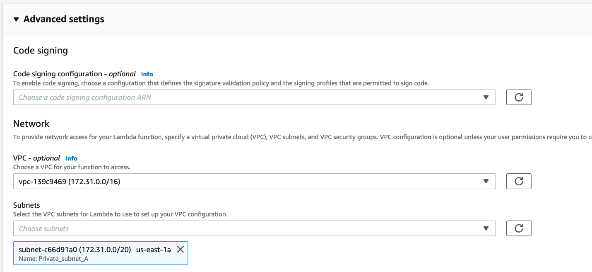The width and height of the screenshot is (592, 272).
Task: Open Info link beside VPC label
Action: 71,158
